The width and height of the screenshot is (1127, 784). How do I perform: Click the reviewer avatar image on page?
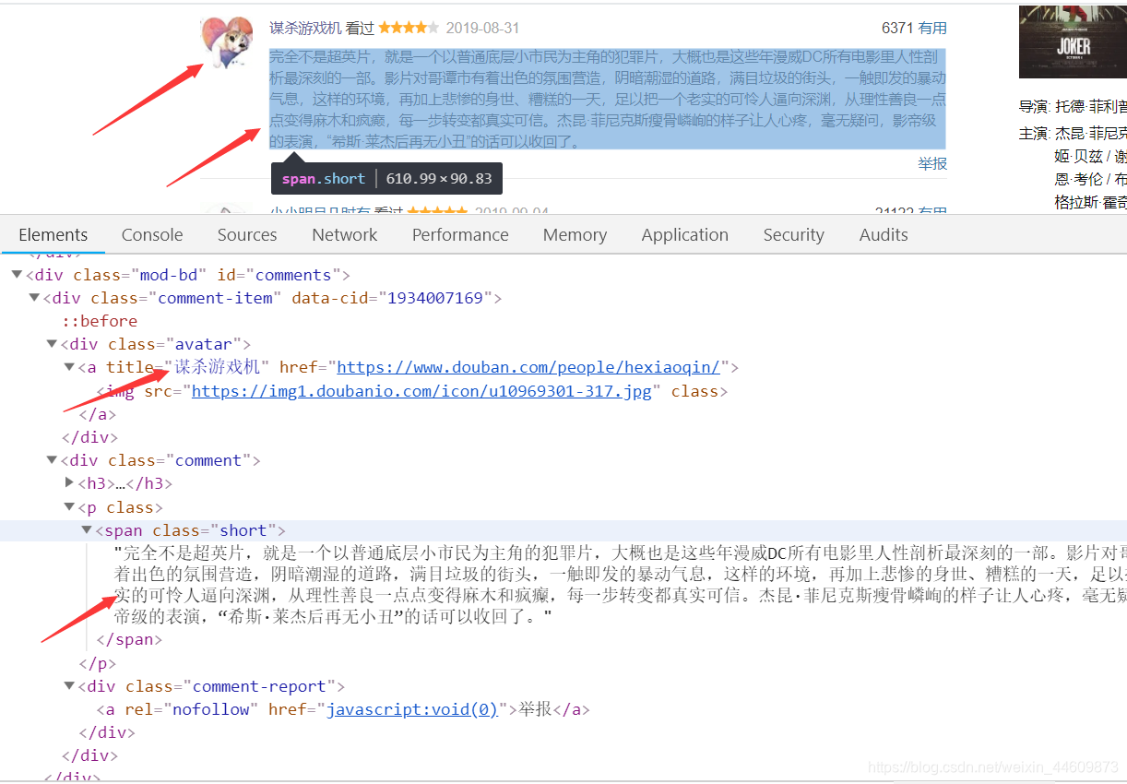(227, 42)
